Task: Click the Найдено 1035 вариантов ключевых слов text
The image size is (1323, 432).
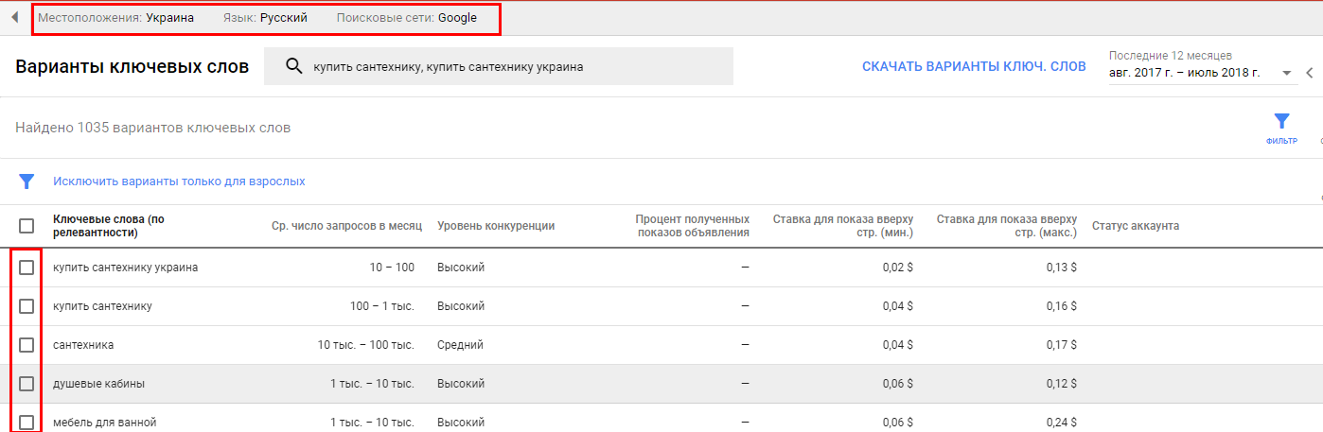Action: pyautogui.click(x=153, y=128)
